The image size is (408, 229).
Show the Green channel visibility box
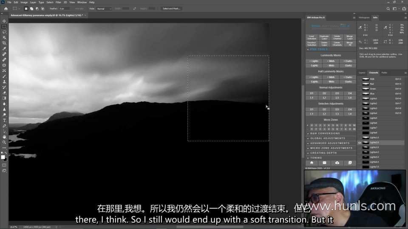pos(360,89)
